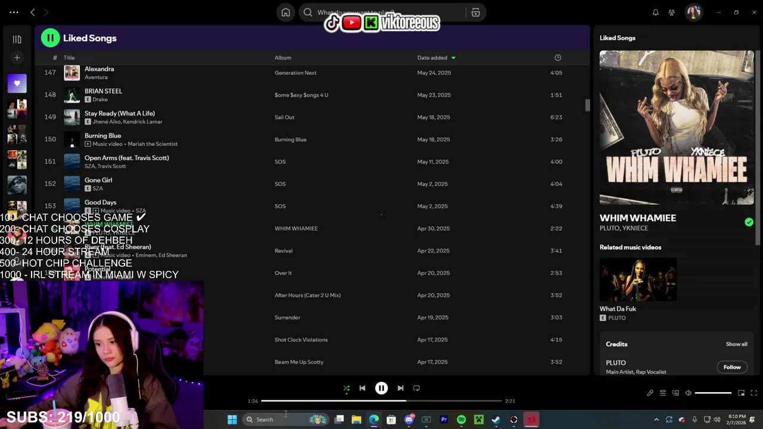Open connect to a device icon
763x429 pixels.
tap(675, 393)
